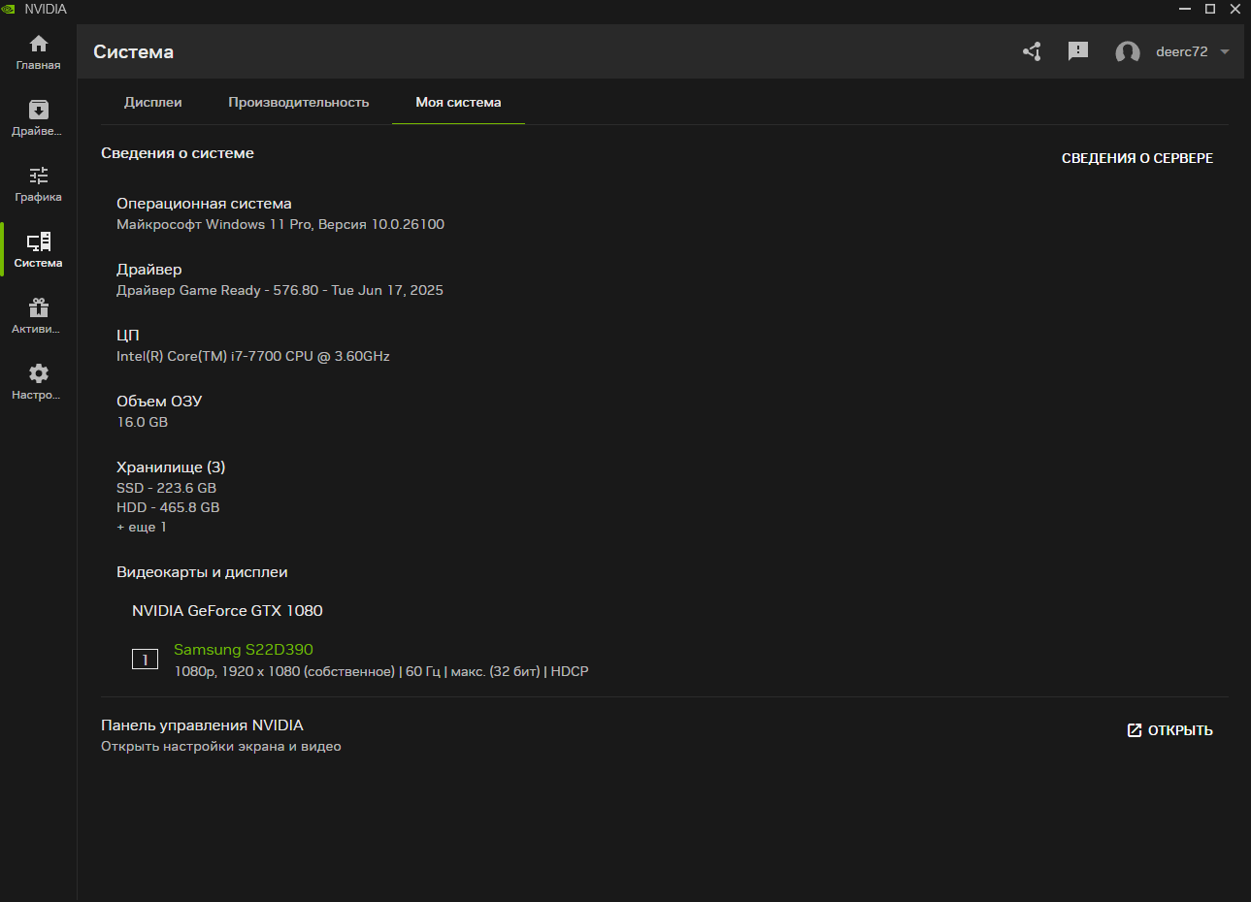Click the deerc72 username
This screenshot has width=1251, height=902.
[x=1182, y=52]
